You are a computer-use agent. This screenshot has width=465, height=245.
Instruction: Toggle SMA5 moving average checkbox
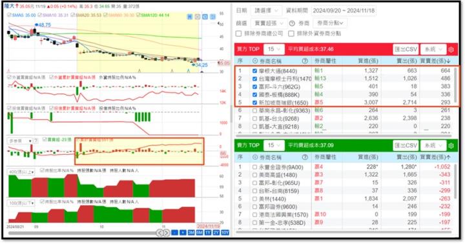tap(10, 15)
